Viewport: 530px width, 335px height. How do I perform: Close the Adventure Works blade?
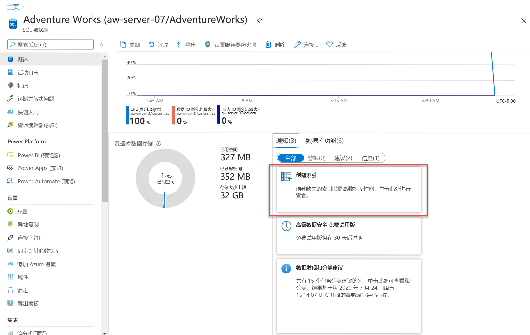click(524, 21)
